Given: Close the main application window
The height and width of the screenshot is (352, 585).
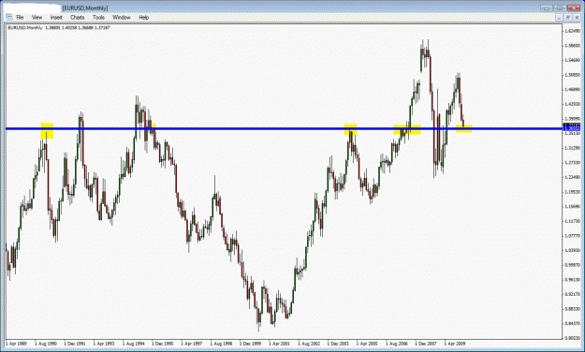Looking at the screenshot, I should (574, 7).
